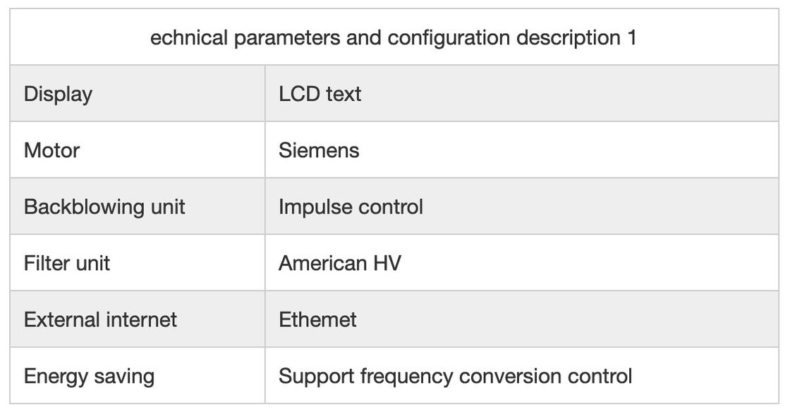The width and height of the screenshot is (790, 416).
Task: Click 'HV' in the Filter unit row
Action: 387,263
